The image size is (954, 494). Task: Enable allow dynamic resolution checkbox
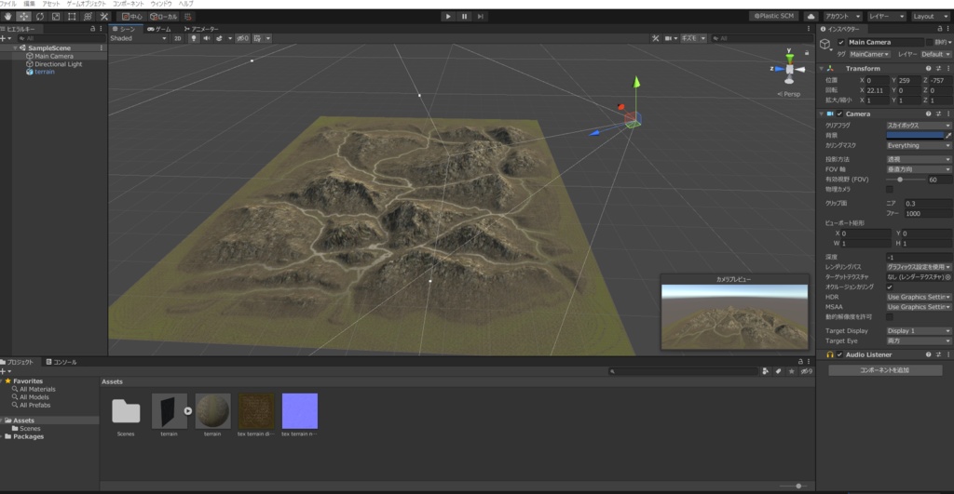point(890,316)
